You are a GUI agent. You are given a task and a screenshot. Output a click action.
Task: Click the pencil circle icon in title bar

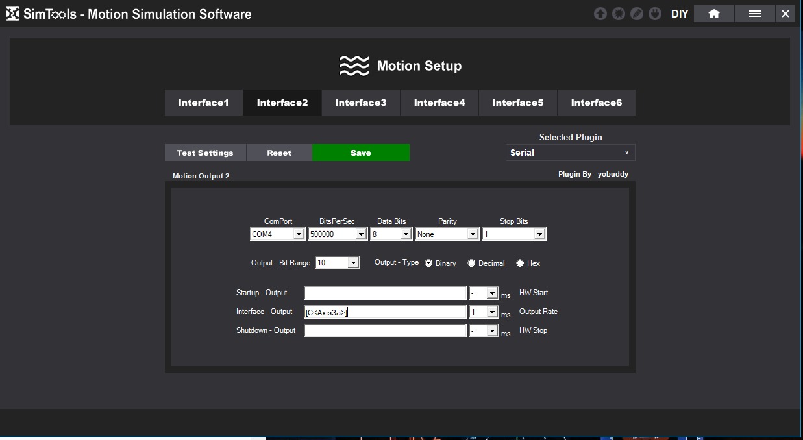click(637, 14)
